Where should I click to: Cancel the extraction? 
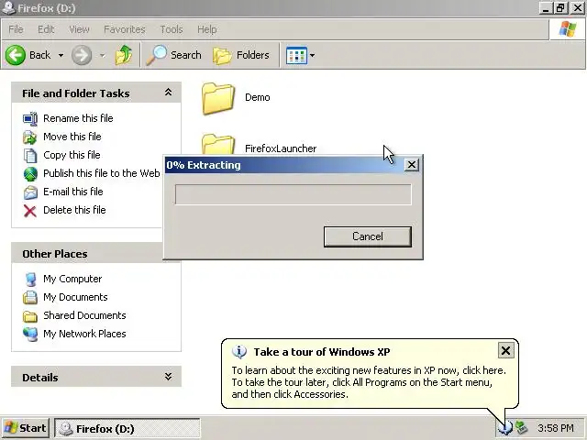(x=367, y=236)
